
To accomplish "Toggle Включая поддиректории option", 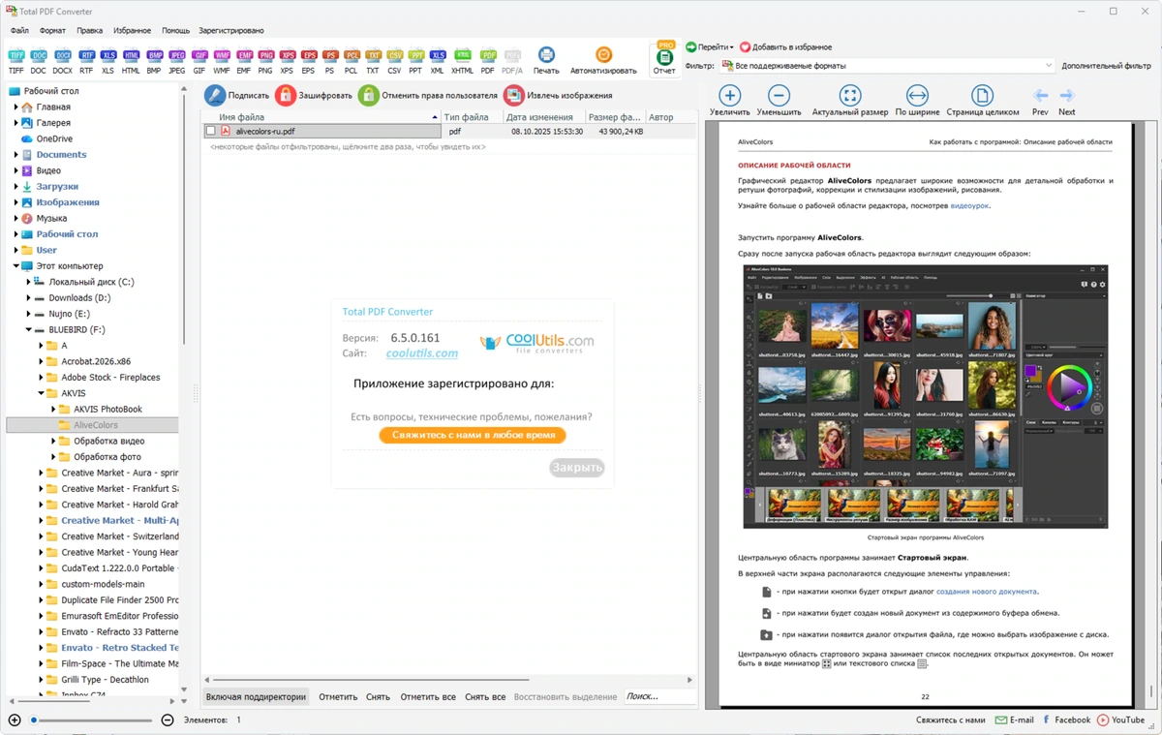I will [256, 696].
